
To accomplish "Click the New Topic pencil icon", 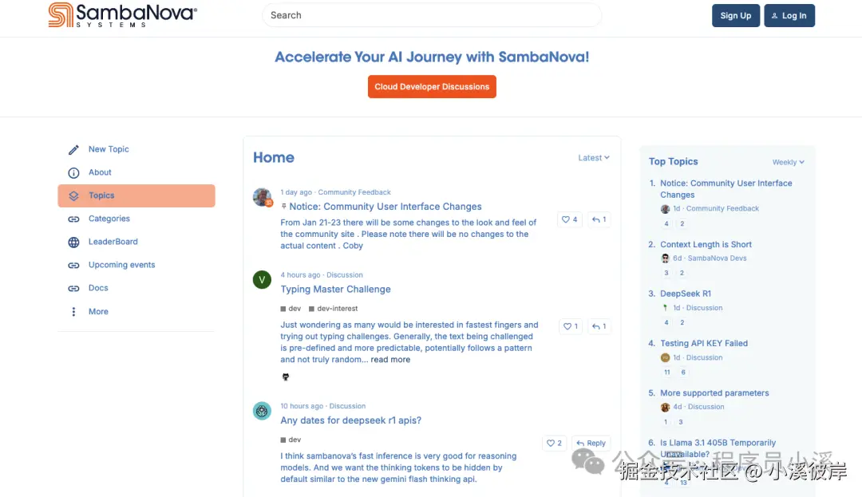I will [x=73, y=150].
